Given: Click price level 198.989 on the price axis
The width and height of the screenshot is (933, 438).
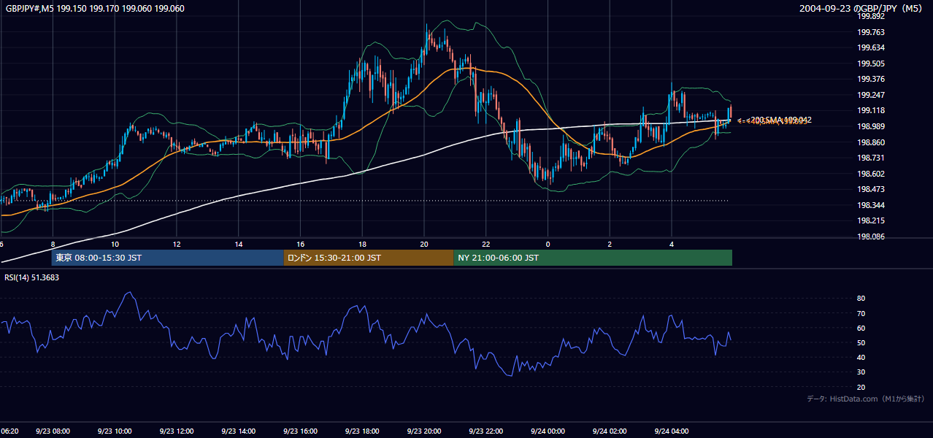Looking at the screenshot, I should tap(870, 126).
